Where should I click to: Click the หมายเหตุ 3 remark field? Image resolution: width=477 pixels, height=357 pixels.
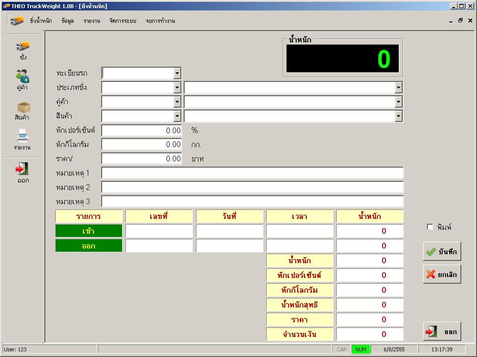point(252,201)
